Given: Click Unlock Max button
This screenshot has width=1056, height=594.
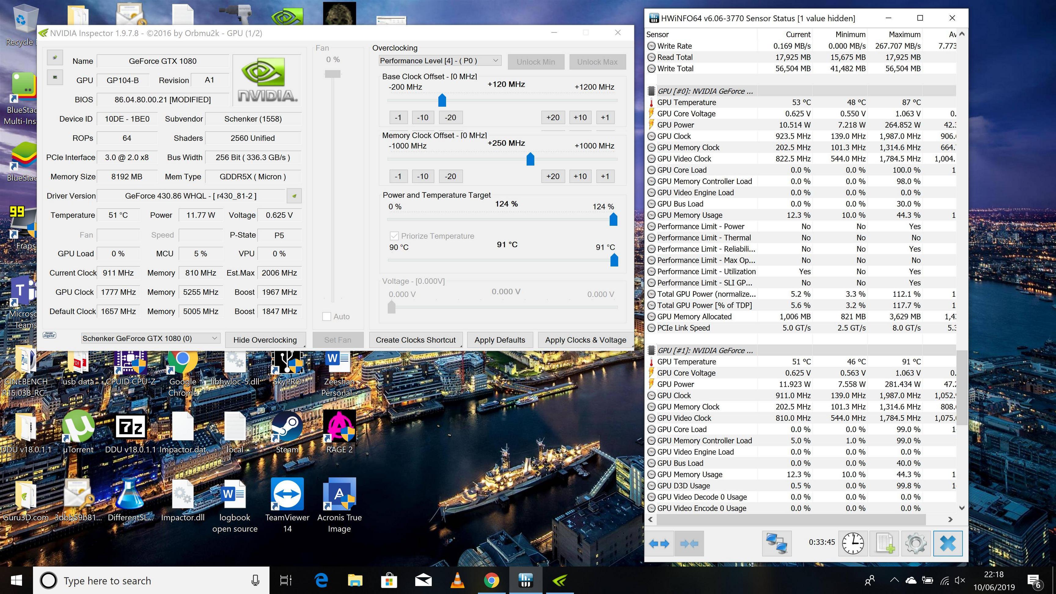Looking at the screenshot, I should coord(597,62).
